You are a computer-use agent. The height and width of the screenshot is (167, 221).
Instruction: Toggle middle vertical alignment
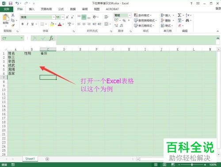point(84,17)
